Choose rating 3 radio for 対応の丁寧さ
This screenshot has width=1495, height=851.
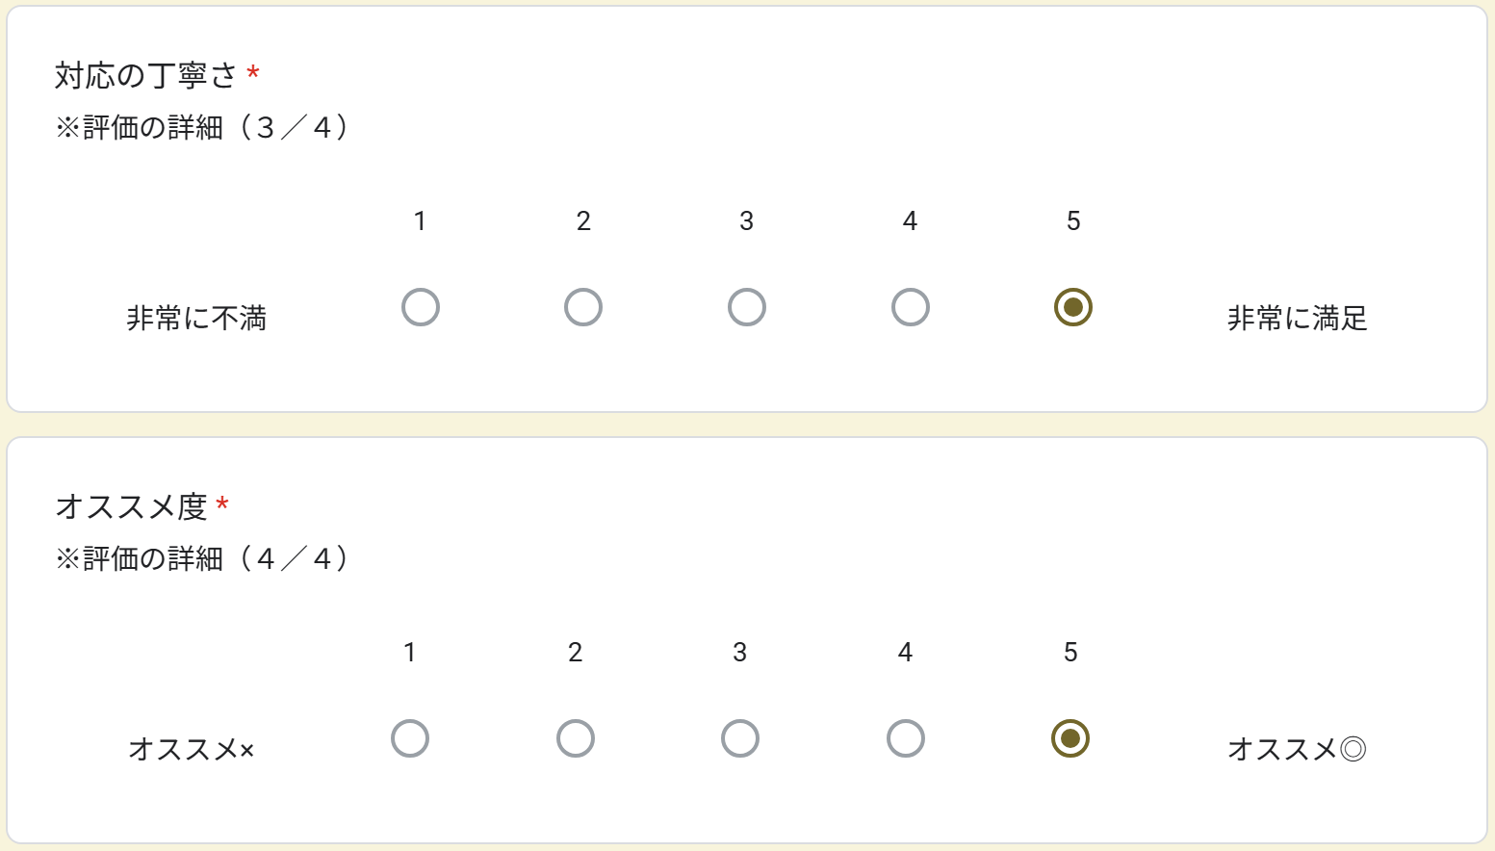click(747, 308)
